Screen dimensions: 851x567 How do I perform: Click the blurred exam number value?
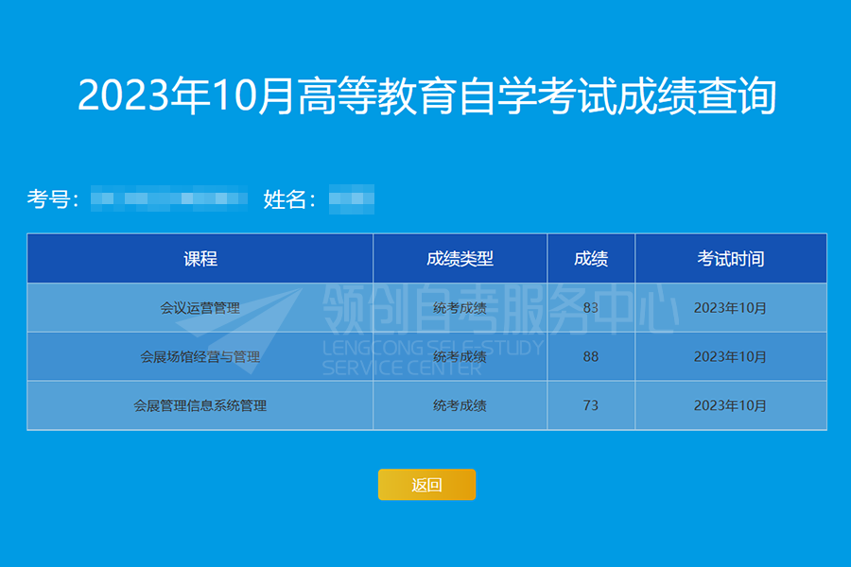169,198
